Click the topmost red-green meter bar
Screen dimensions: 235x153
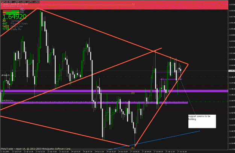pyautogui.click(x=11, y=11)
